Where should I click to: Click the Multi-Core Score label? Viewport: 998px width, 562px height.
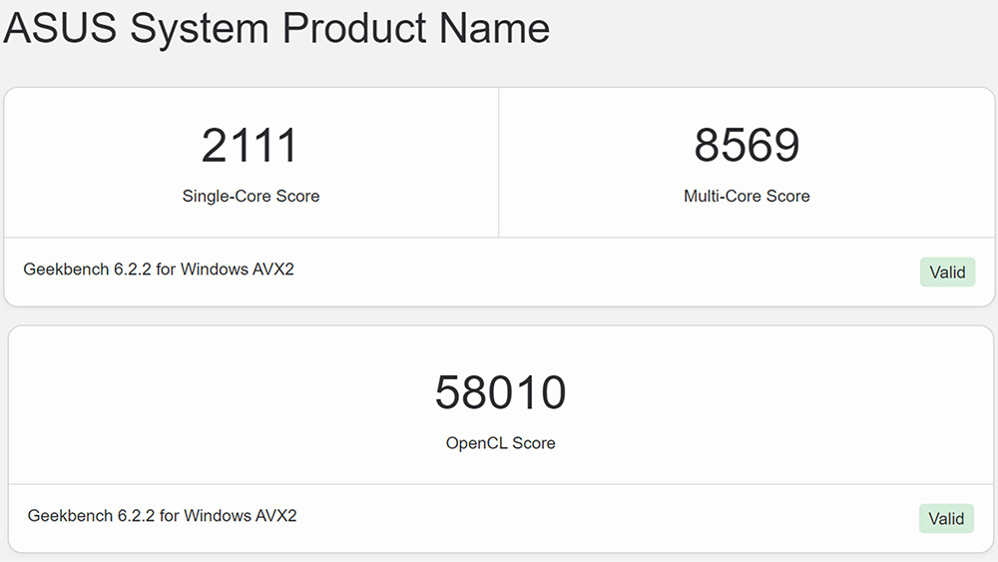[747, 196]
